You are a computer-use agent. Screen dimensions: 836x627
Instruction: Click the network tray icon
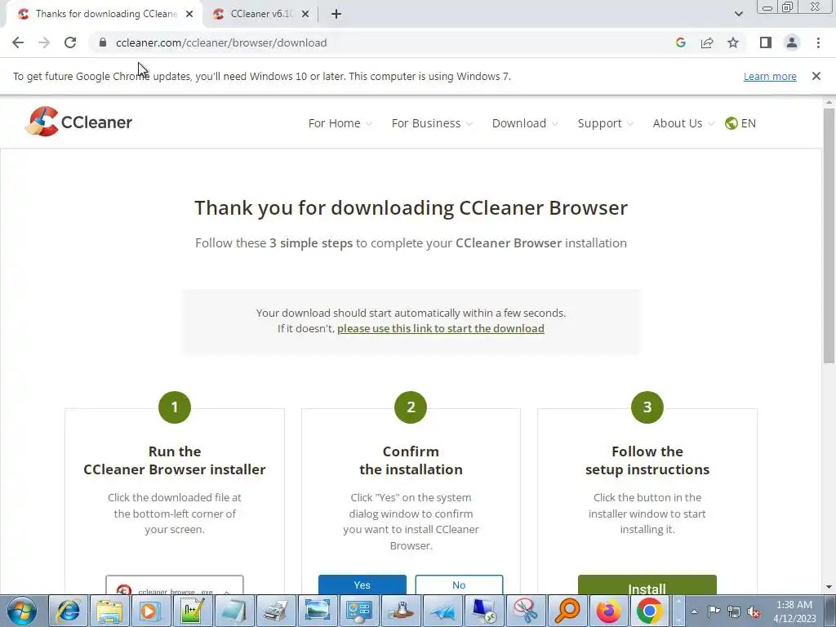coord(734,611)
